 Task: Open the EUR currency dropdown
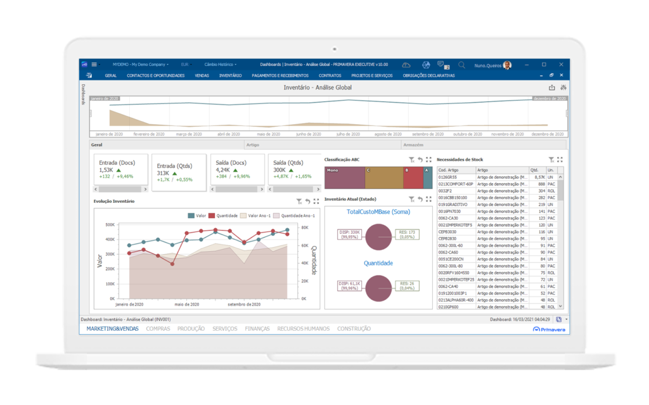pyautogui.click(x=186, y=65)
